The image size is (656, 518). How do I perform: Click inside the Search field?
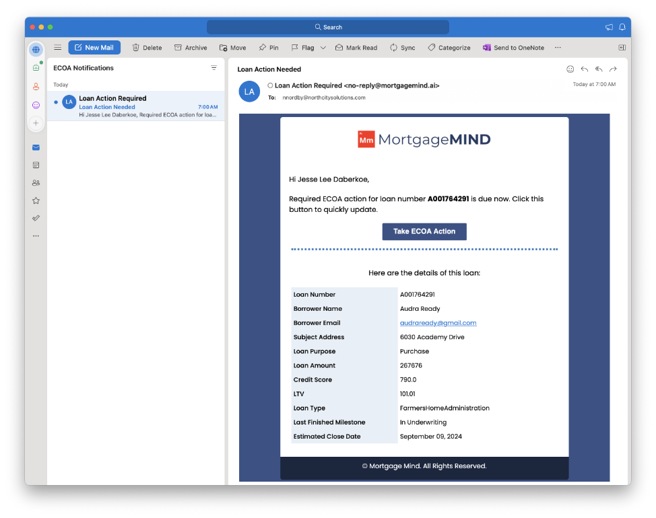(328, 27)
